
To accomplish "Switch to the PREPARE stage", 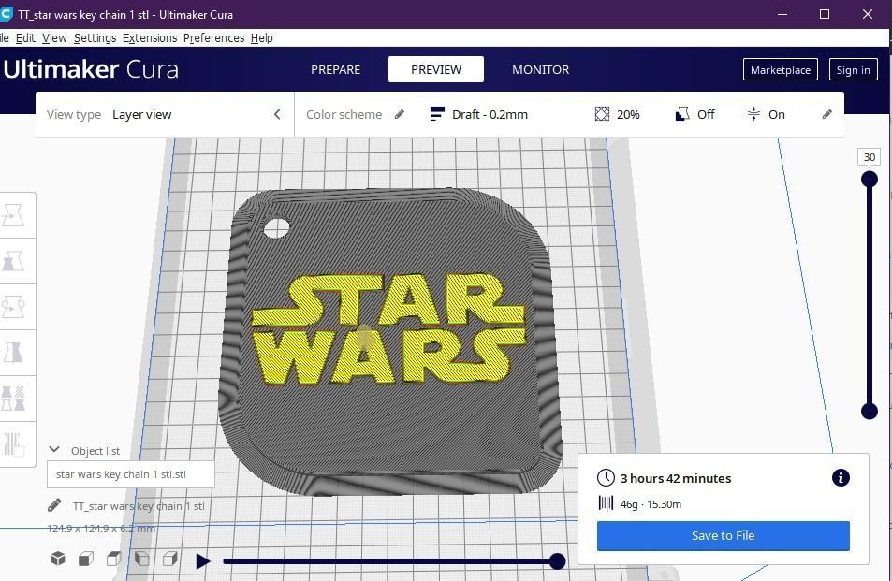I will point(336,69).
